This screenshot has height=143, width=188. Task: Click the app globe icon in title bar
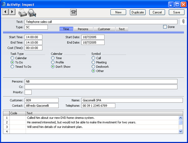coord(3,4)
